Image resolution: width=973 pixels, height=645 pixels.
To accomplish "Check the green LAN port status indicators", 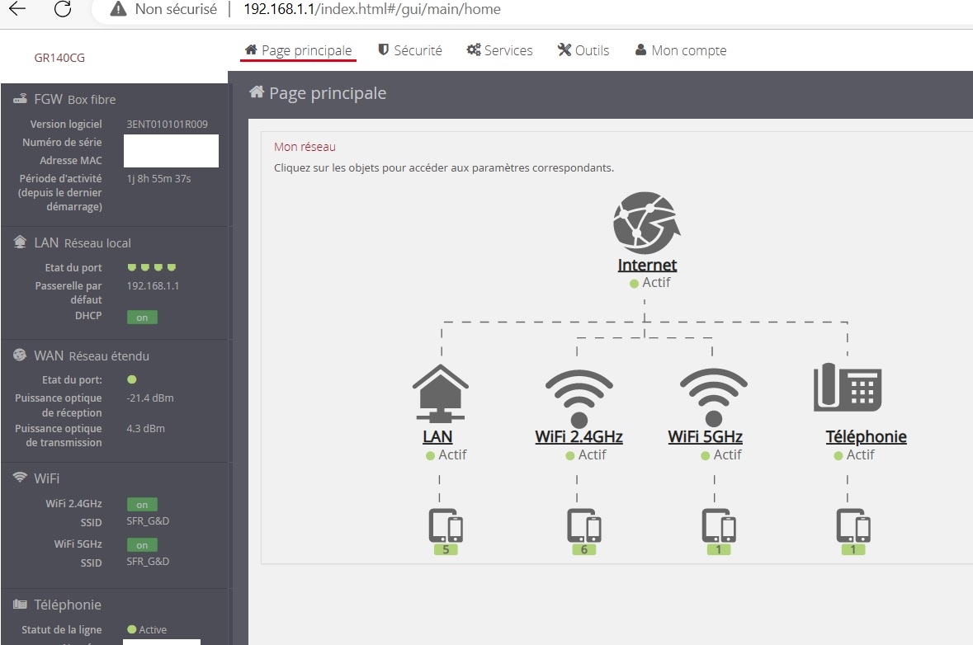I will coord(151,266).
